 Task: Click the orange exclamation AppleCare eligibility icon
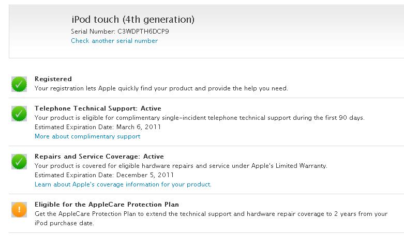[x=19, y=209]
